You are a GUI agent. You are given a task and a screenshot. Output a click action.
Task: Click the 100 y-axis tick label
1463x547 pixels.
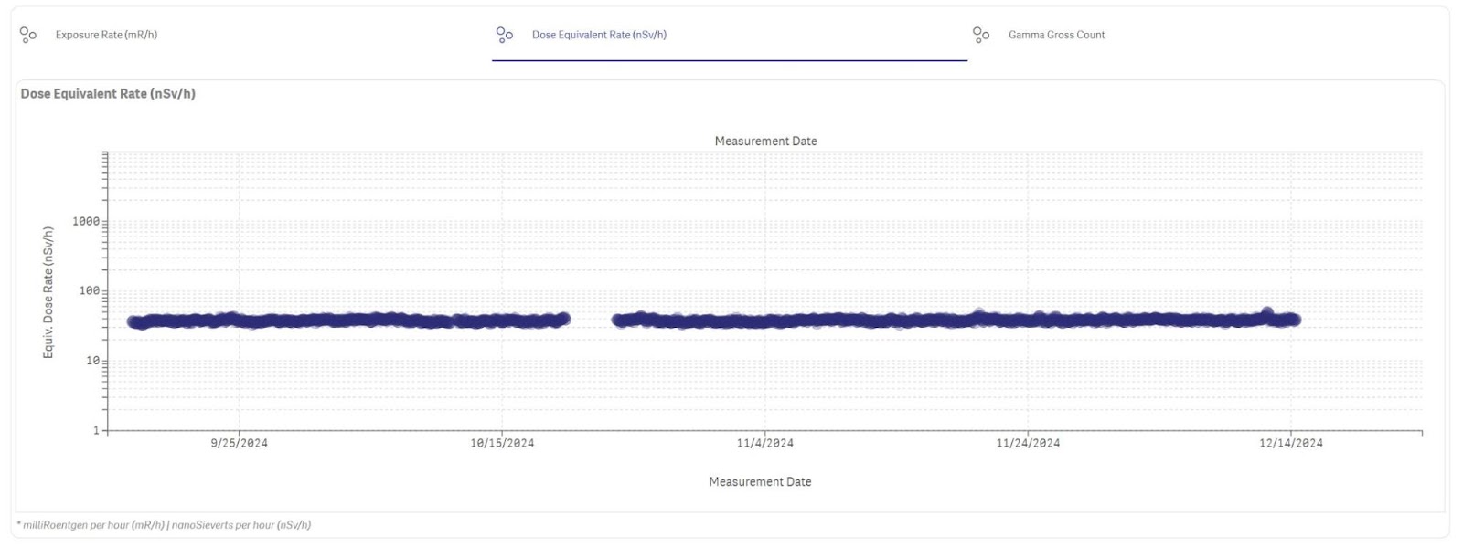click(x=90, y=290)
